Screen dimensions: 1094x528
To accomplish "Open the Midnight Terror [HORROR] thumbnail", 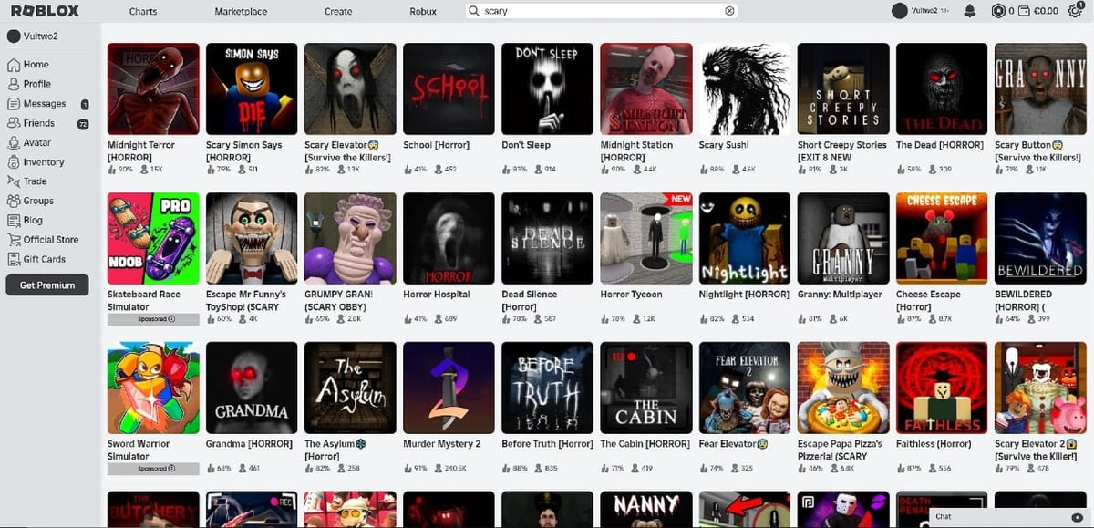I will click(x=153, y=88).
